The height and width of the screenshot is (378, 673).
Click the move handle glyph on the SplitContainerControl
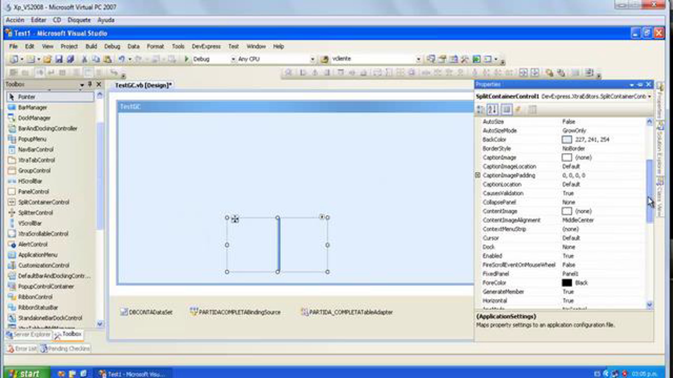click(235, 219)
